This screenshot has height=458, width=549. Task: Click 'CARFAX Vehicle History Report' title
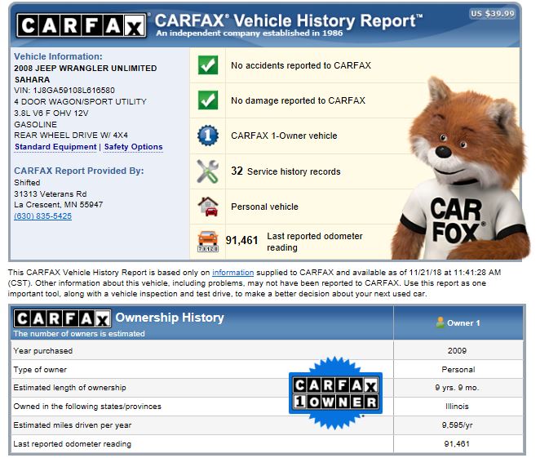(x=289, y=21)
